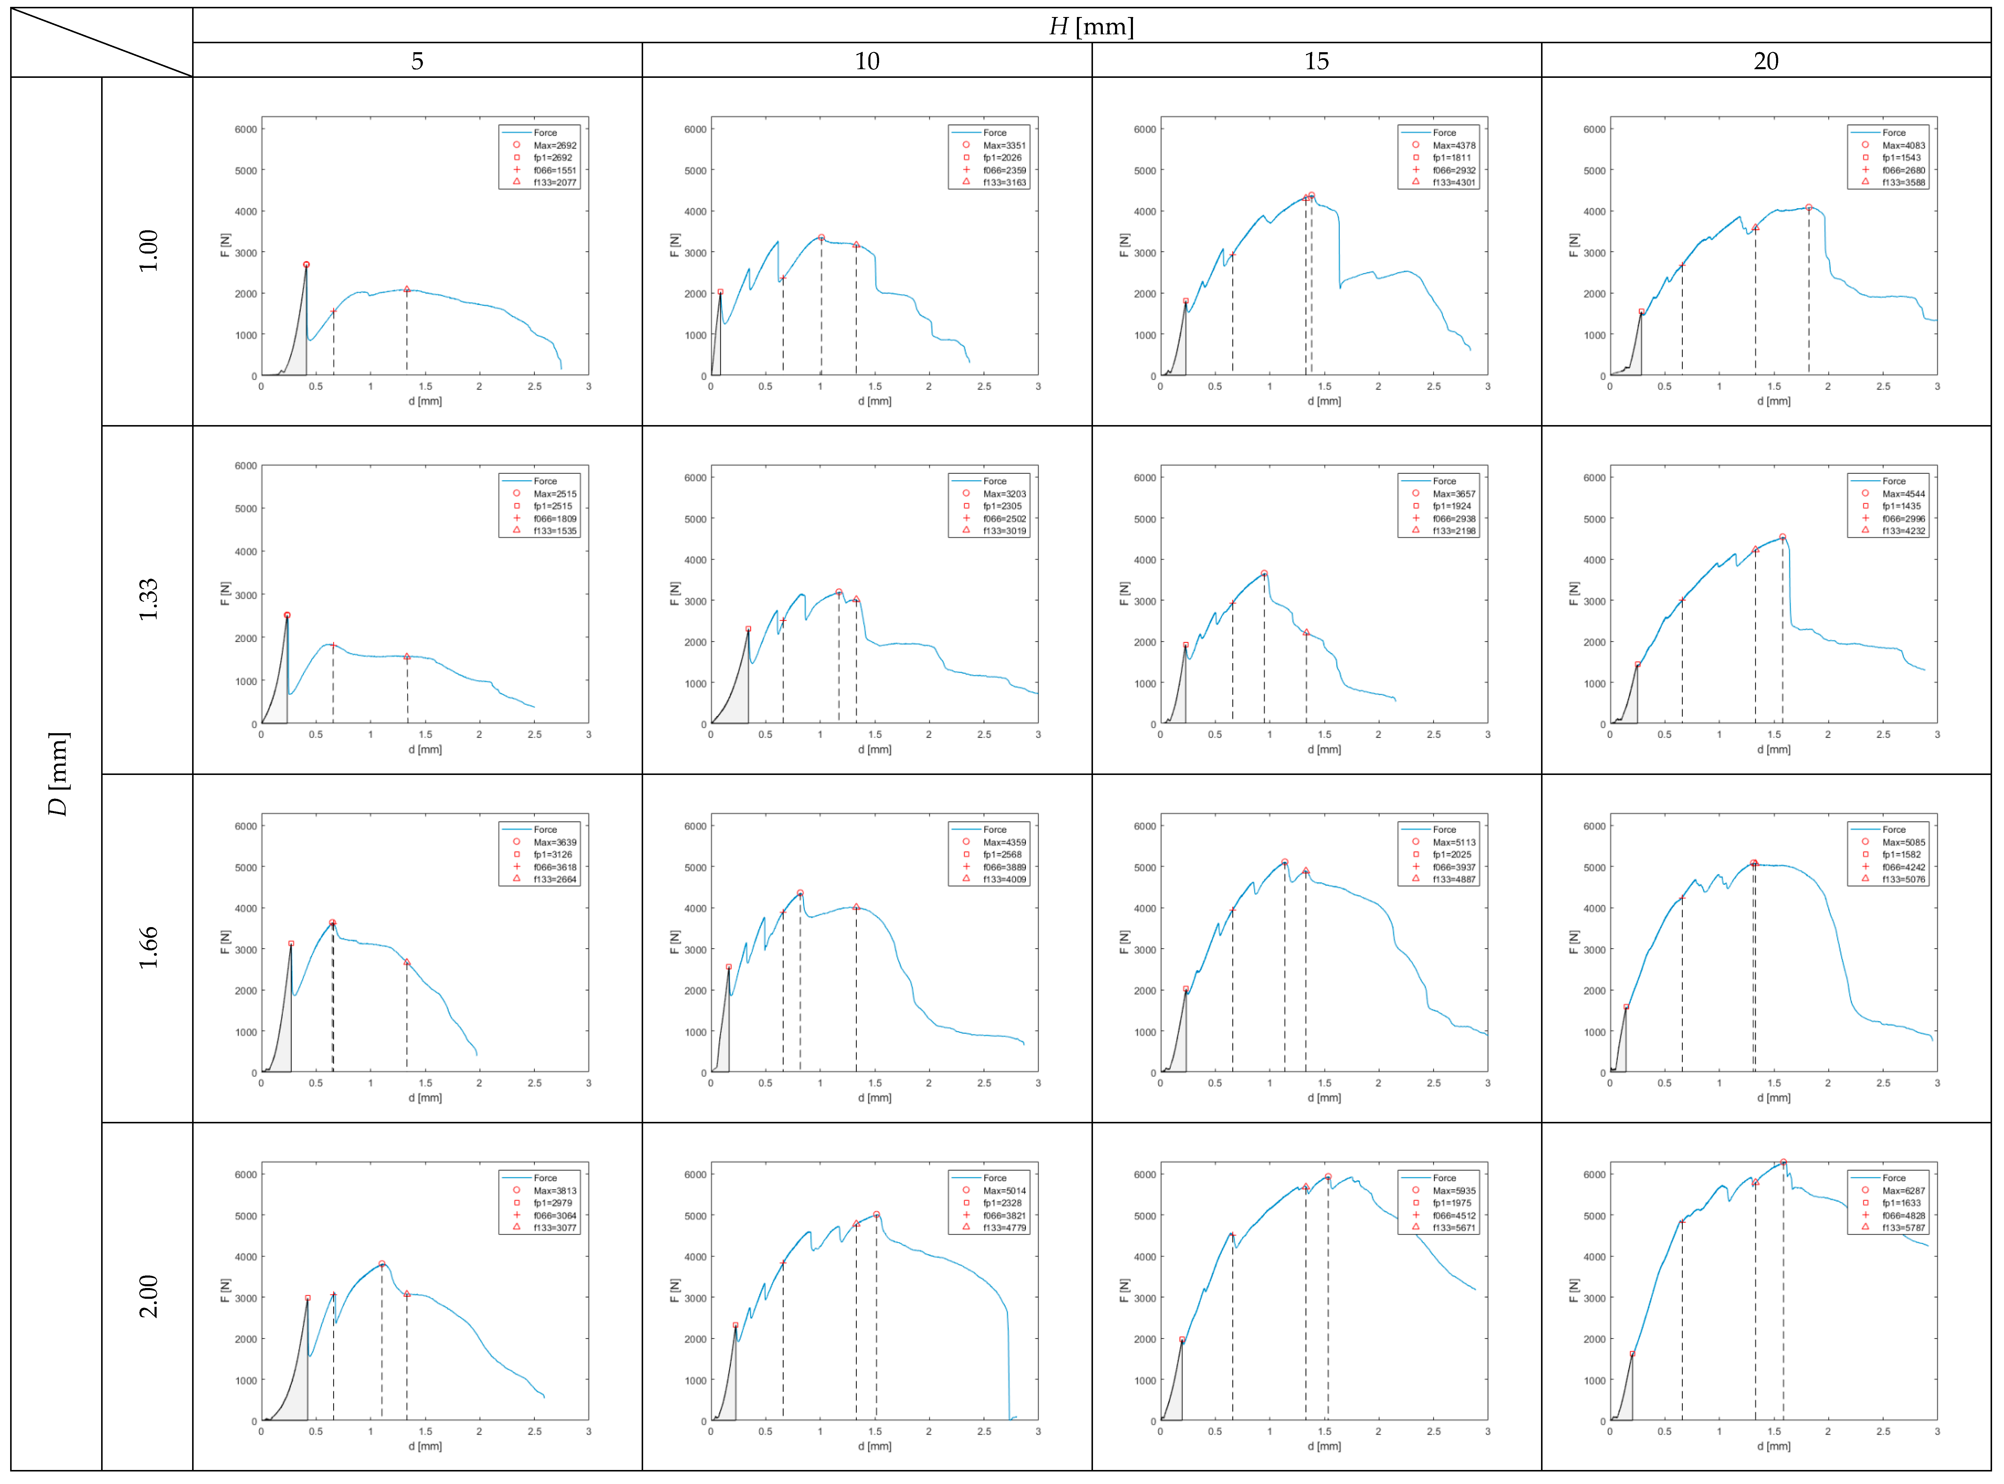This screenshot has height=1484, width=2004.
Task: Click red circle marker beside Max=6287 legend entry
Action: tap(1866, 1190)
